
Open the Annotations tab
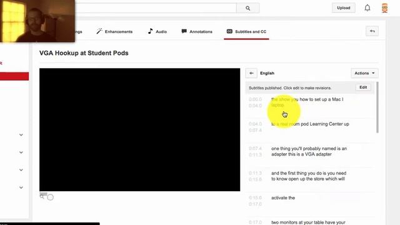[197, 32]
